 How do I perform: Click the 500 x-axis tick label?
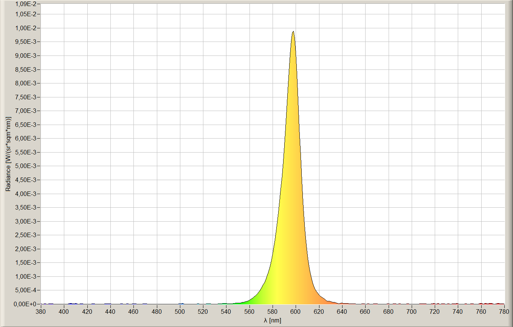click(180, 312)
